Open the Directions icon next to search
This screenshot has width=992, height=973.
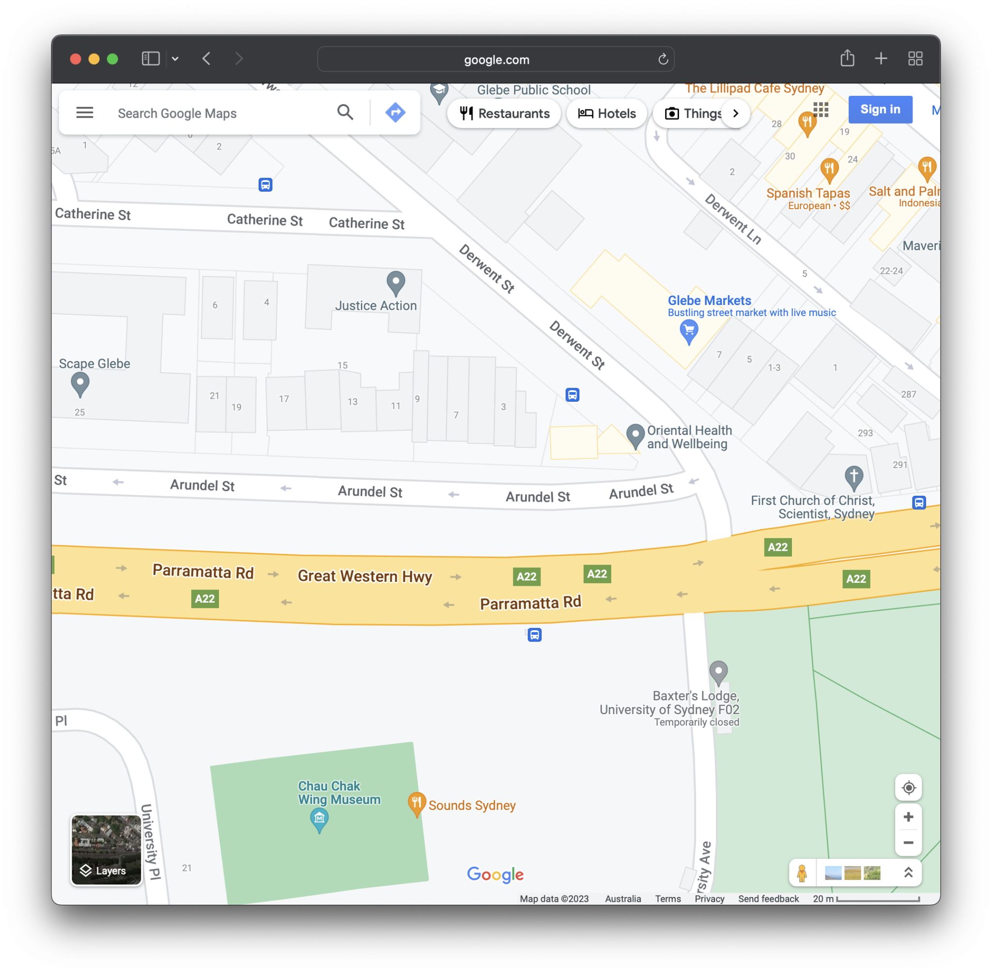click(395, 112)
